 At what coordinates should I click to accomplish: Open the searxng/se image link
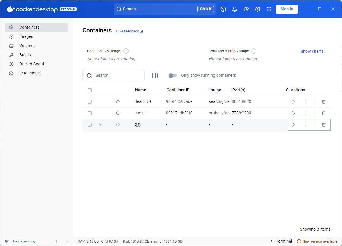tap(219, 101)
